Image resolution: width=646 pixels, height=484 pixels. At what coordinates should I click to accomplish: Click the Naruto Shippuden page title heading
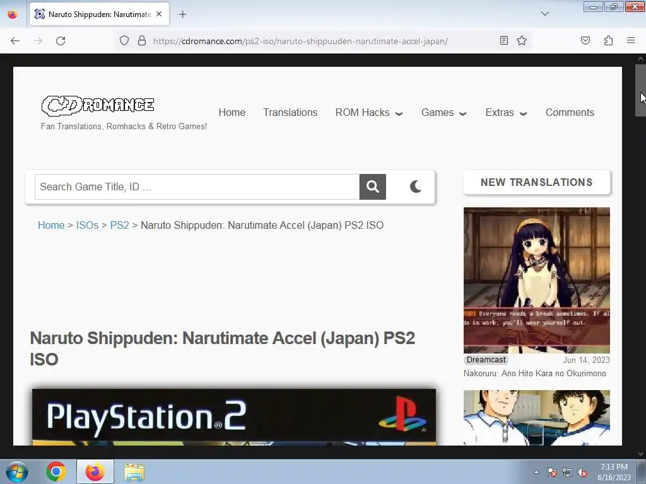click(223, 349)
